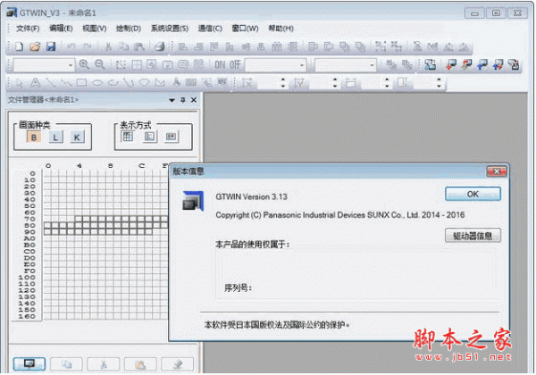Click the Undo arrow icon

[x=71, y=46]
